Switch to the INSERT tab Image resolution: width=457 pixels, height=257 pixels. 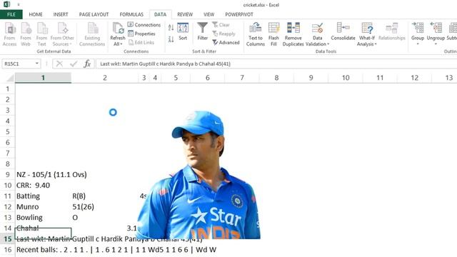[x=61, y=14]
